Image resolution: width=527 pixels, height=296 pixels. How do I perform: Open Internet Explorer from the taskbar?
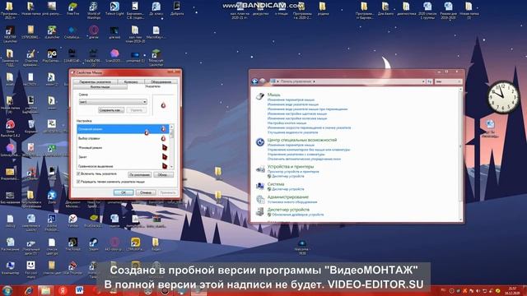click(x=29, y=290)
